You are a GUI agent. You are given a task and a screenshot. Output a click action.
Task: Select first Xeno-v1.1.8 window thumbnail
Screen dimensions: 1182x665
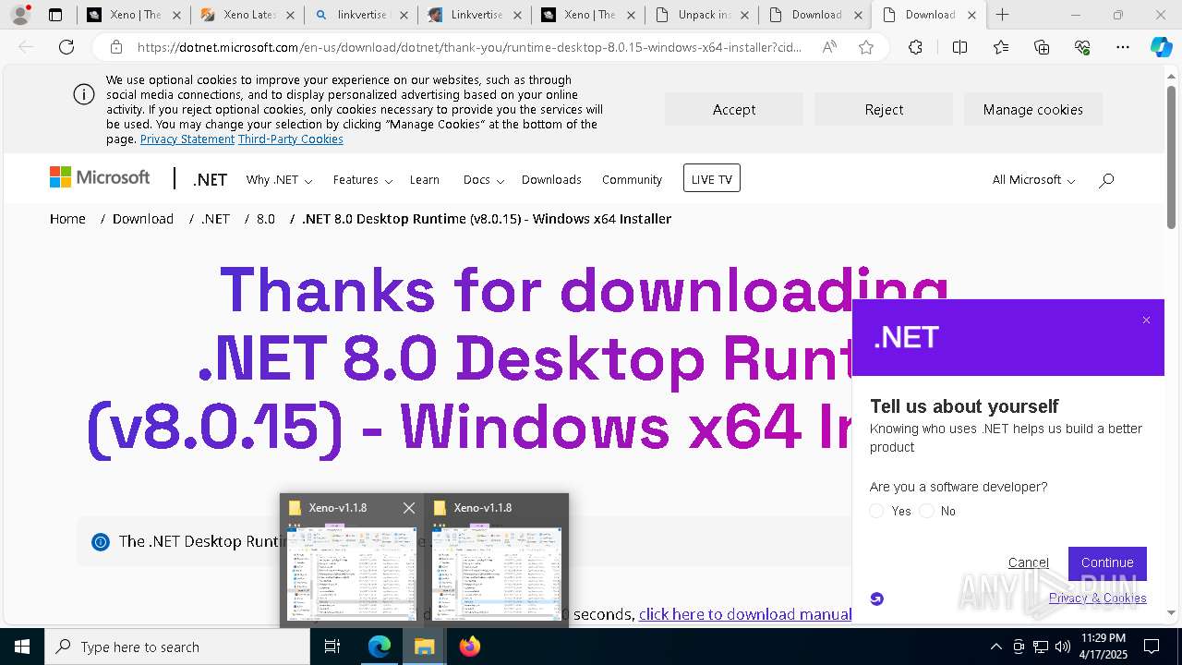click(x=352, y=561)
